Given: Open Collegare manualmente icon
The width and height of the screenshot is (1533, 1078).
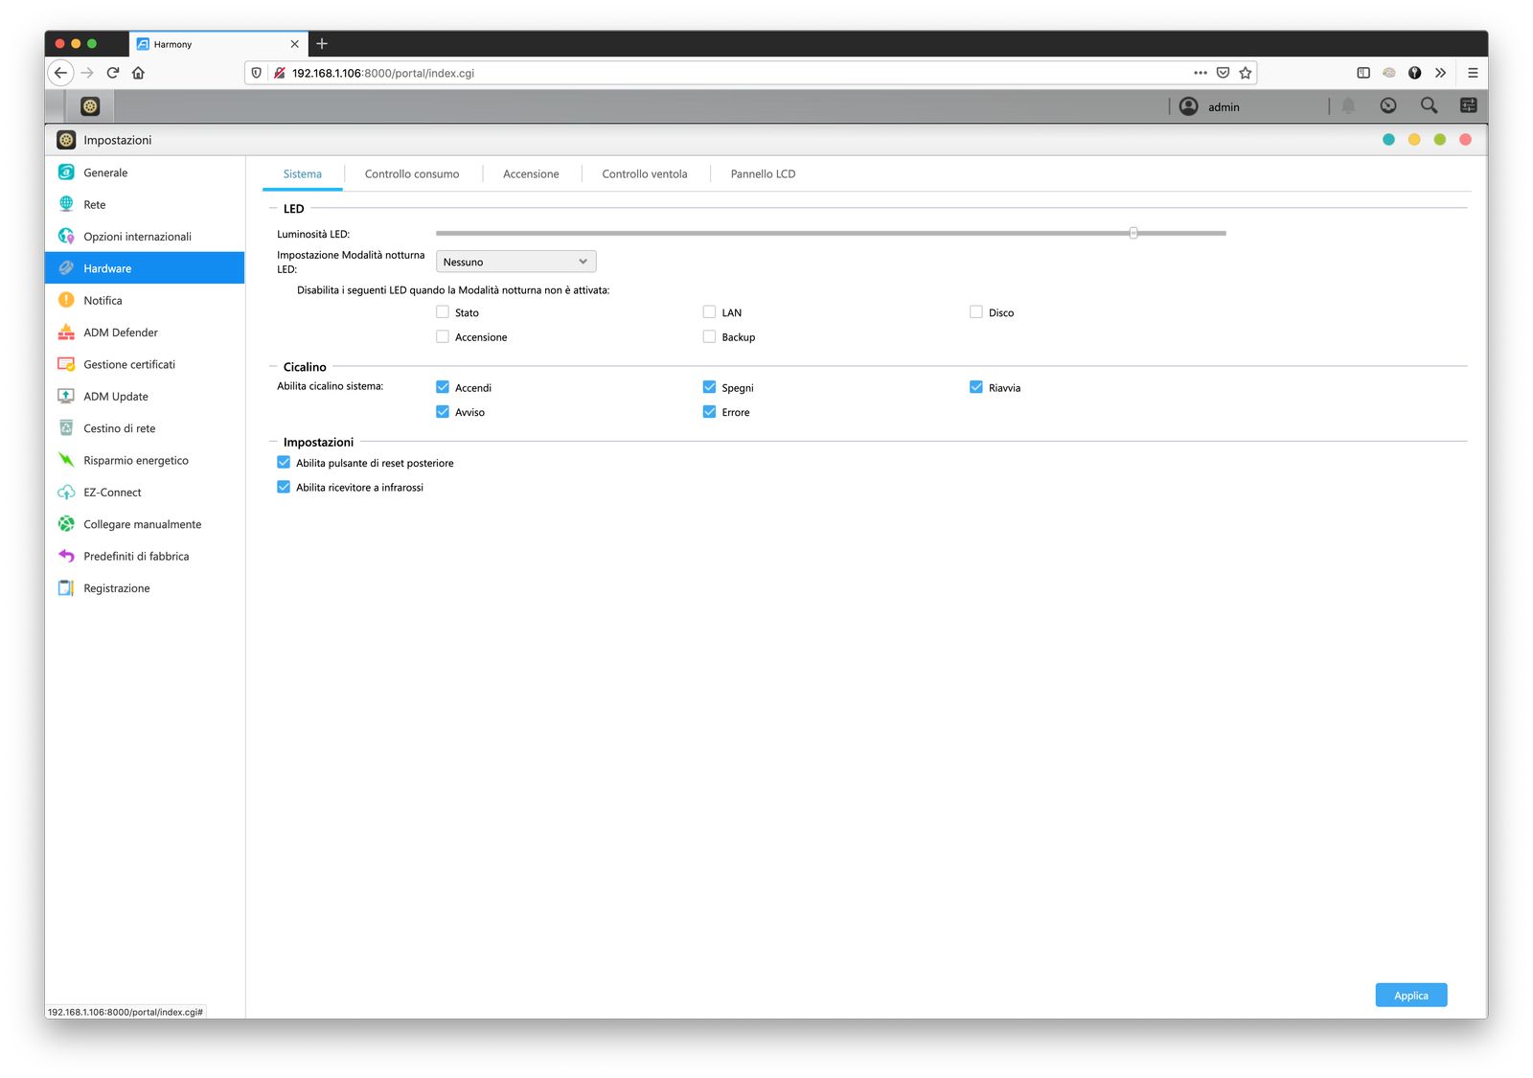Looking at the screenshot, I should pos(66,524).
